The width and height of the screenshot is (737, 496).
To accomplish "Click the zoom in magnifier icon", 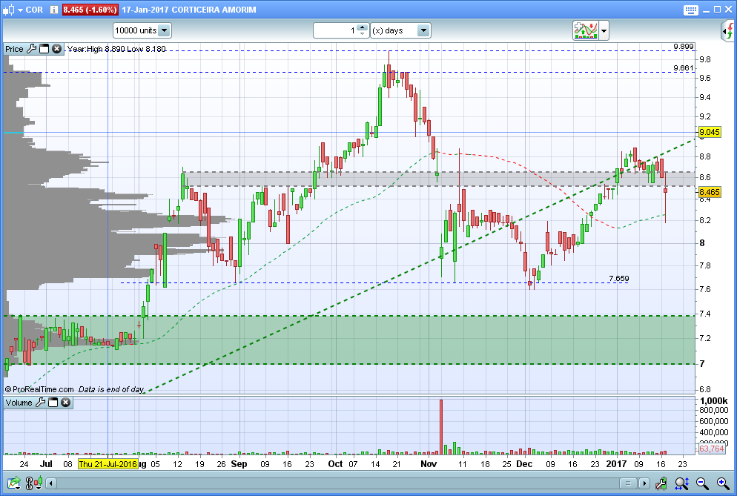I will tap(722, 484).
